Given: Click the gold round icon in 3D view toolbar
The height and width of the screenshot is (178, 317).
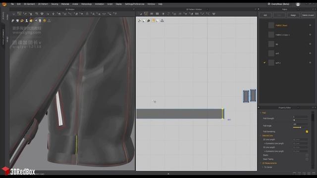Looking at the screenshot, I should pos(45,21).
